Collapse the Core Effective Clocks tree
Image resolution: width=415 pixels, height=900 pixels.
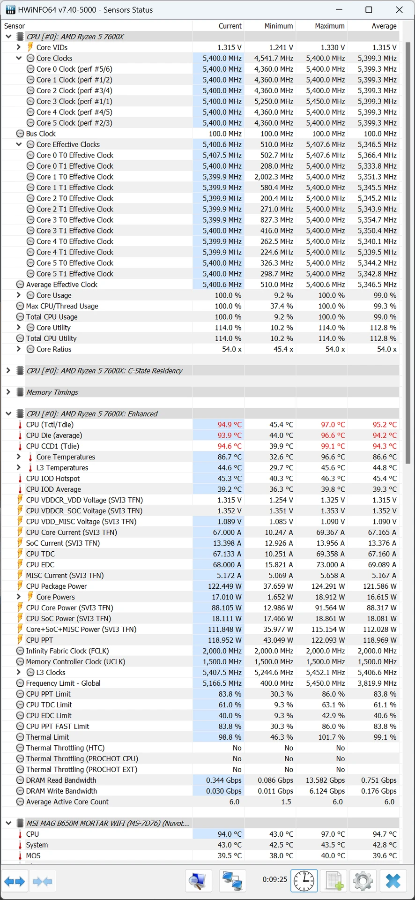coord(19,144)
